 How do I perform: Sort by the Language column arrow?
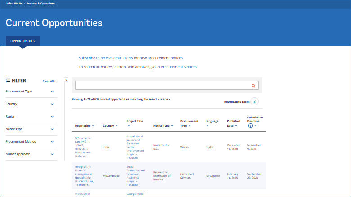click(x=207, y=126)
